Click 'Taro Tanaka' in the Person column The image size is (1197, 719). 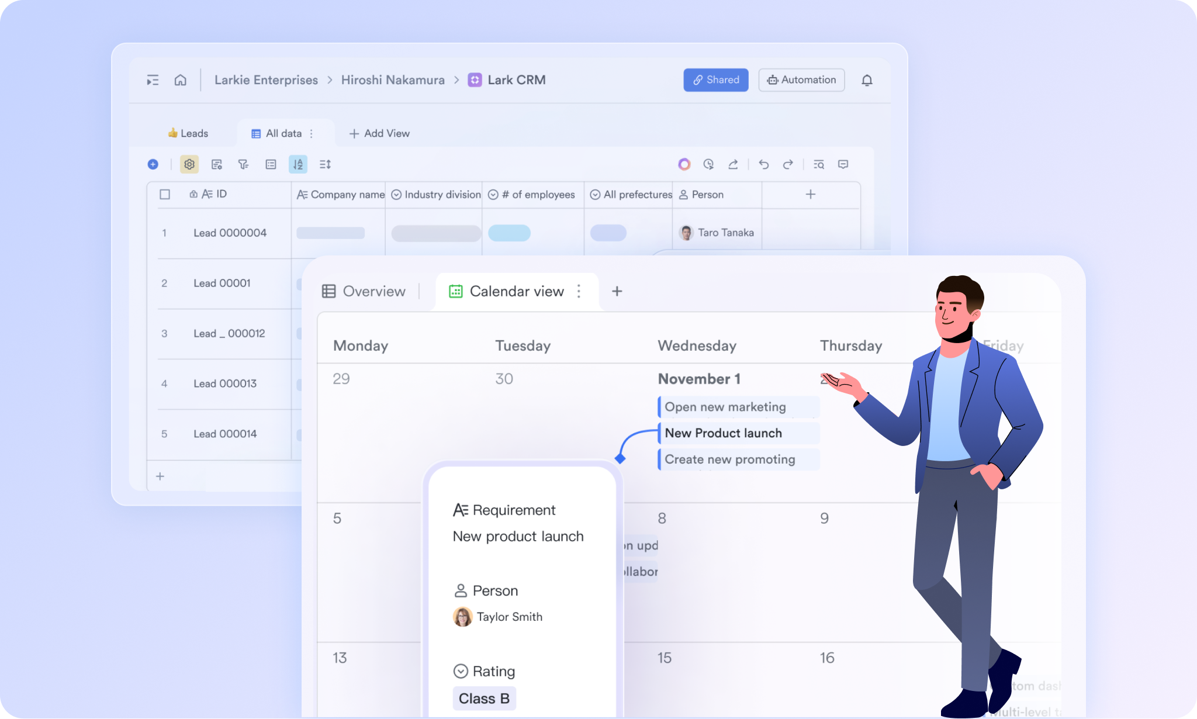(x=726, y=233)
